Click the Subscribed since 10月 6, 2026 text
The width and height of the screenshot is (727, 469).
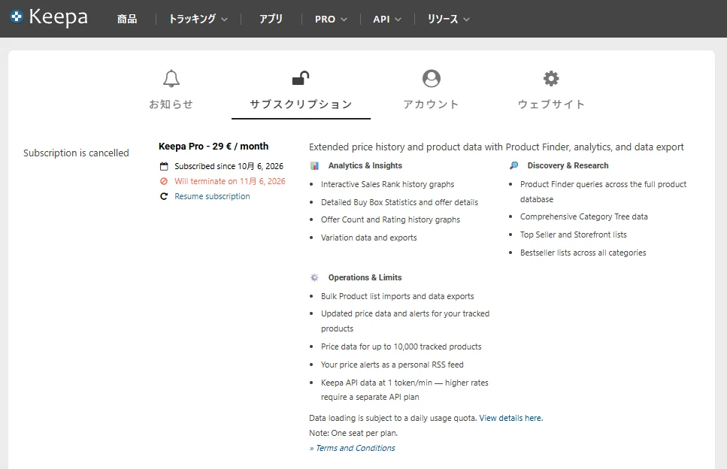[x=229, y=166]
